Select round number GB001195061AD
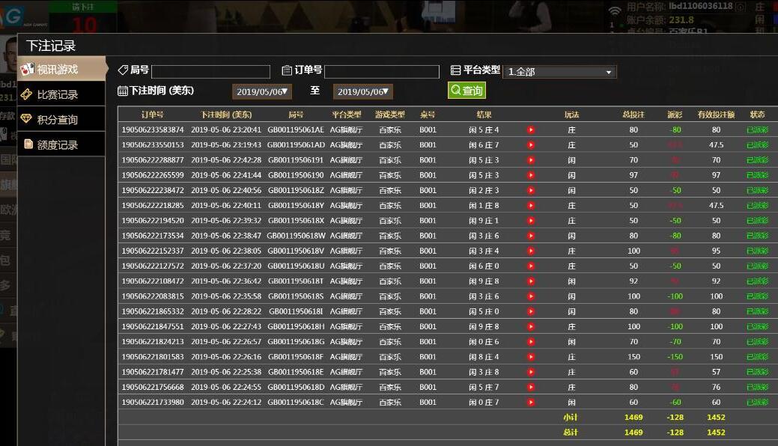Viewport: 778px width, 446px height. [296, 145]
